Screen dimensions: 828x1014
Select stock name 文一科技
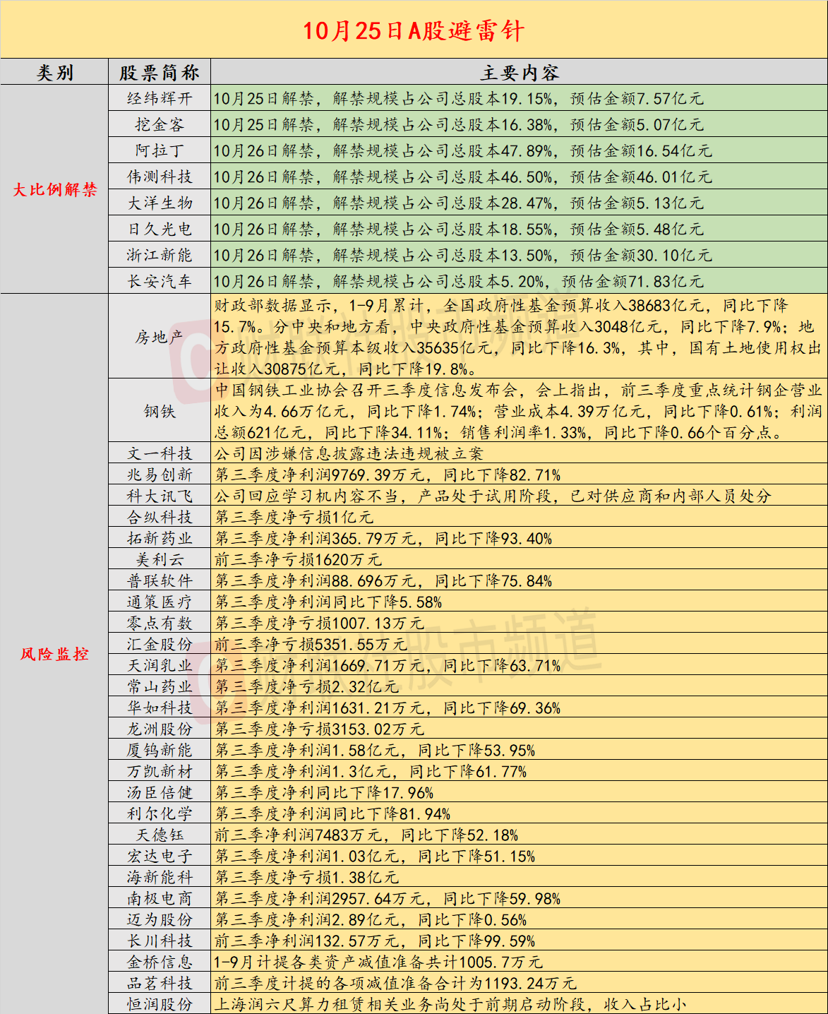(160, 453)
